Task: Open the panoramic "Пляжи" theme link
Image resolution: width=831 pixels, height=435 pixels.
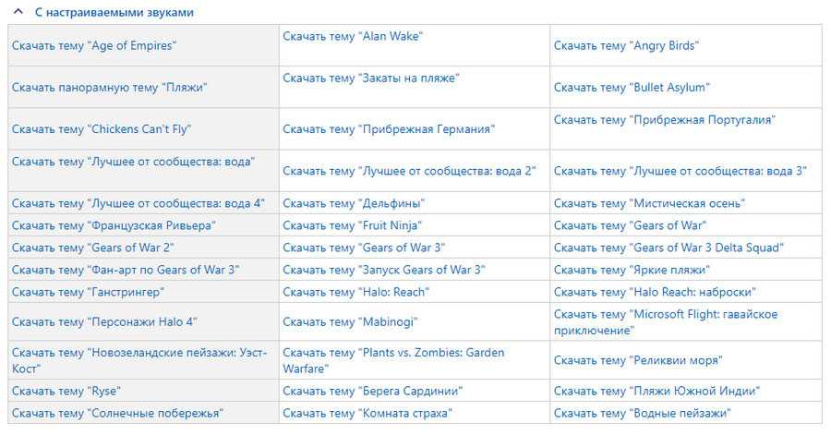Action: pos(109,87)
